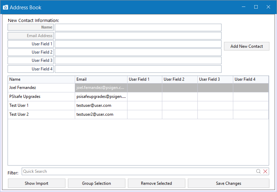The image size is (277, 192).
Task: Click the Quick Search filter field
Action: pyautogui.click(x=139, y=171)
